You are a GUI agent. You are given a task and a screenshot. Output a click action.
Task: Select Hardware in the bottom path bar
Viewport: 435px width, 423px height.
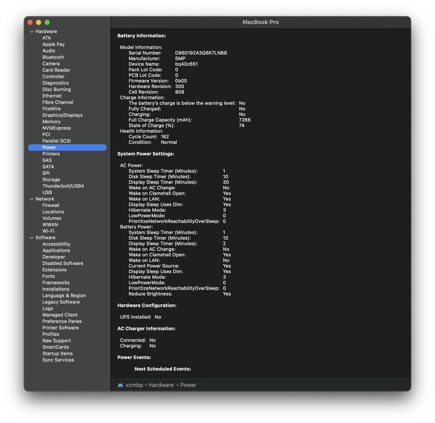coord(161,385)
